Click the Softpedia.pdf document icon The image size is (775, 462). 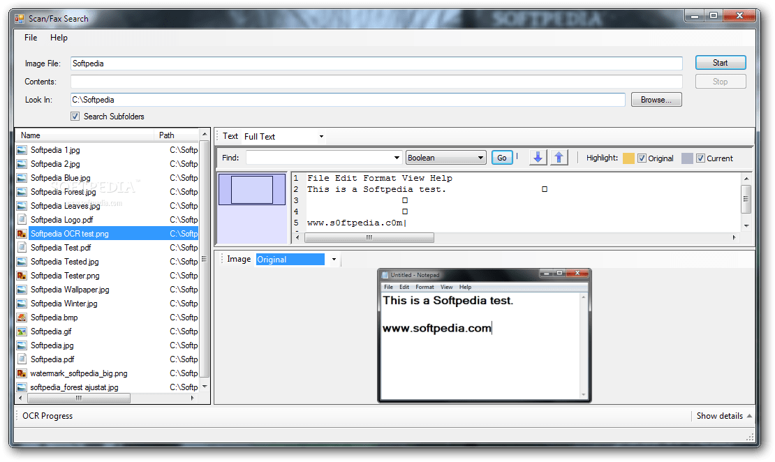tap(22, 359)
